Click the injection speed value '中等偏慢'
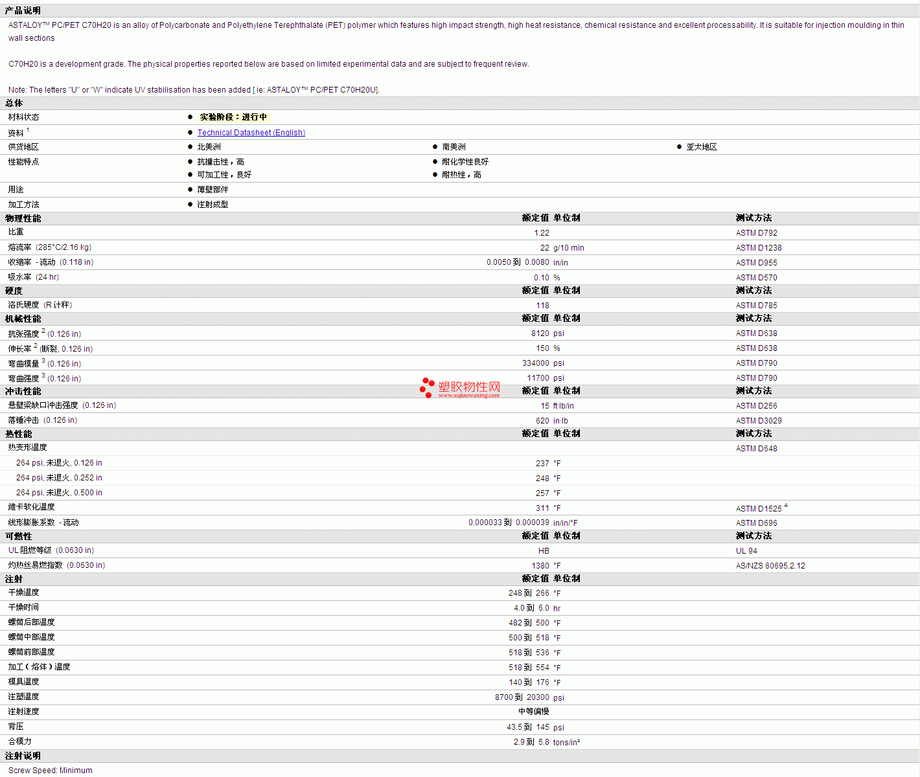 pos(534,712)
